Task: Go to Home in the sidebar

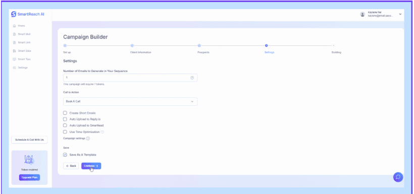Action: pos(21,26)
